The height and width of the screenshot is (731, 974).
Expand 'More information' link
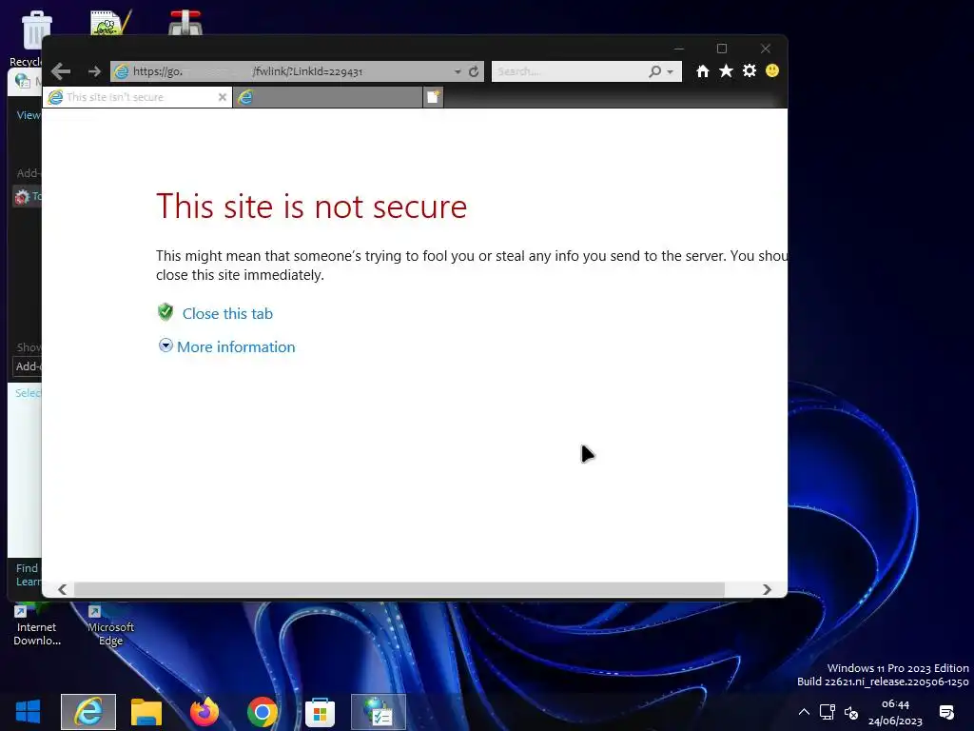pos(236,346)
